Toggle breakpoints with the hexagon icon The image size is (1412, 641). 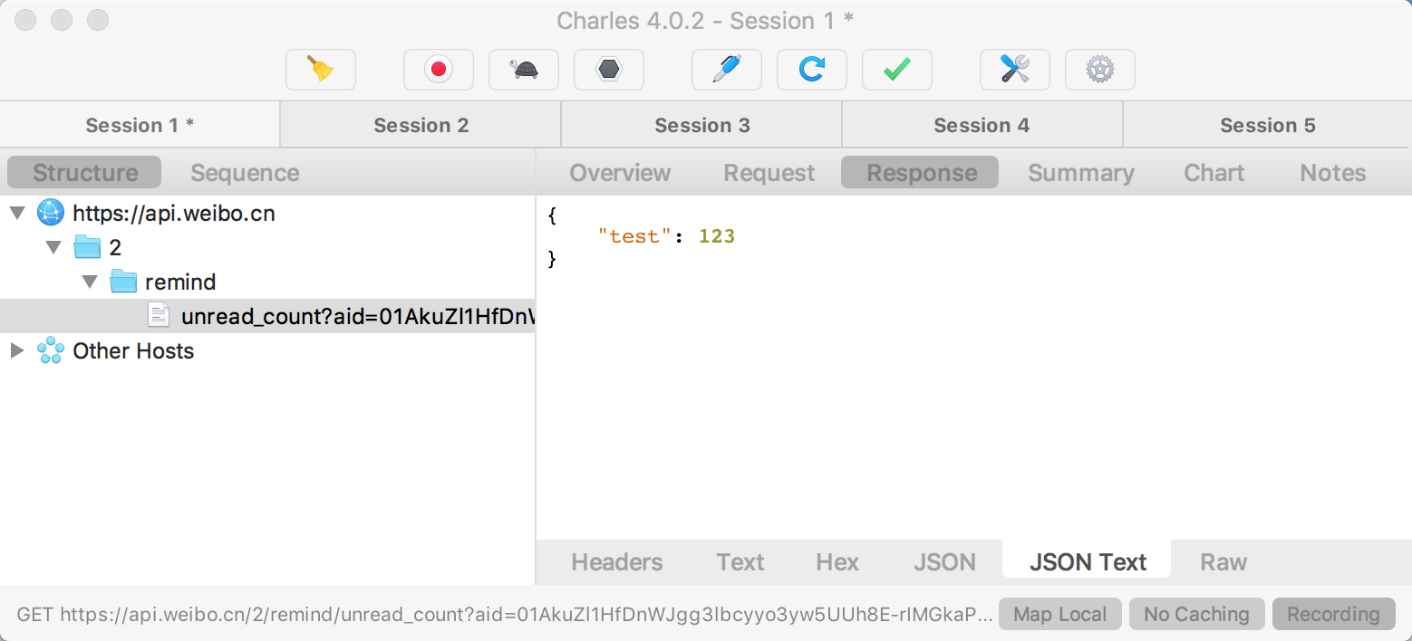(609, 70)
